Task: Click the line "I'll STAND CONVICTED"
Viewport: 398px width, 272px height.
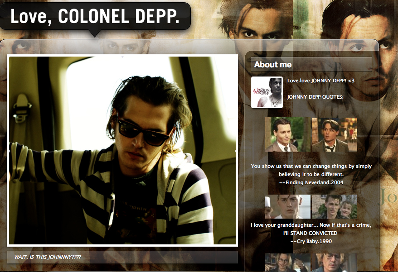Action: click(x=310, y=233)
